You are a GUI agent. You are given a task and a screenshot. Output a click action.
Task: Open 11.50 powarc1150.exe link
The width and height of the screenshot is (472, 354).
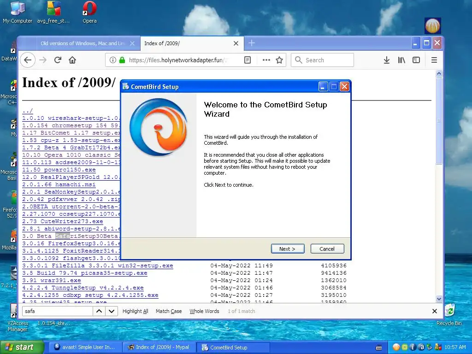pyautogui.click(x=59, y=170)
